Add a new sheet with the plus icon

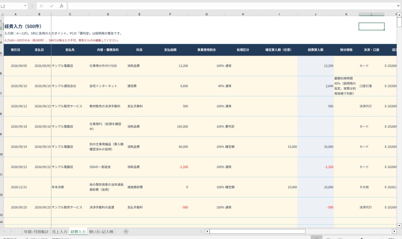click(126, 232)
